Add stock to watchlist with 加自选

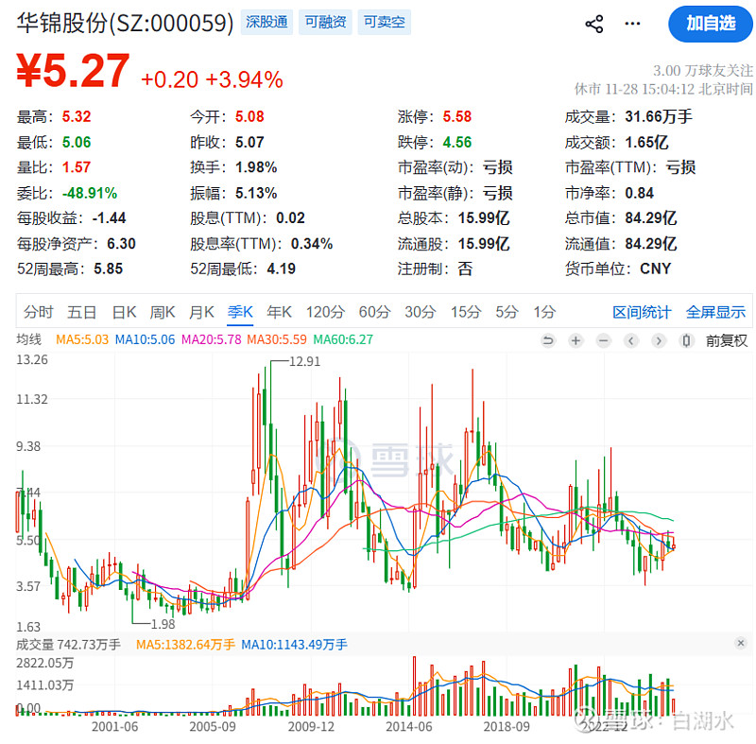click(711, 24)
